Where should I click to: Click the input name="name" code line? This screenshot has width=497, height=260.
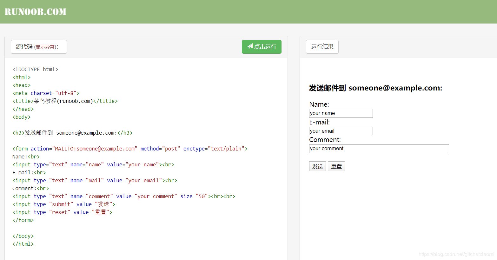click(93, 164)
